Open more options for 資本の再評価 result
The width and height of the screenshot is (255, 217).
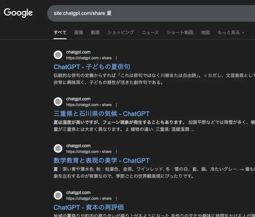click(116, 199)
